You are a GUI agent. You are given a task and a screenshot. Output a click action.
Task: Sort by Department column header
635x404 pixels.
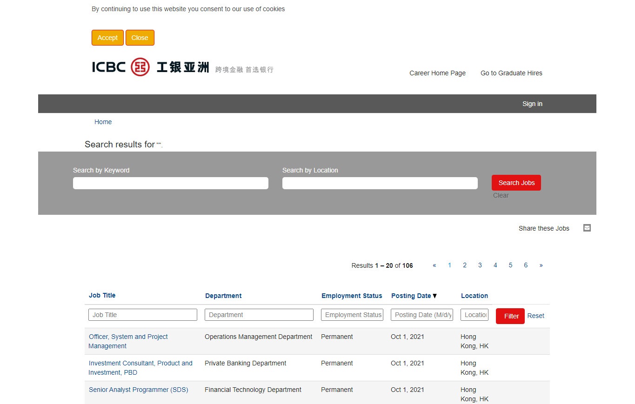223,296
